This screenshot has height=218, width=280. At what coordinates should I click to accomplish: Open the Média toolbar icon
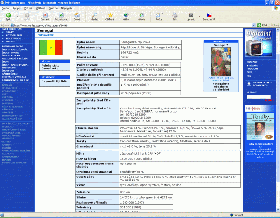point(126,15)
